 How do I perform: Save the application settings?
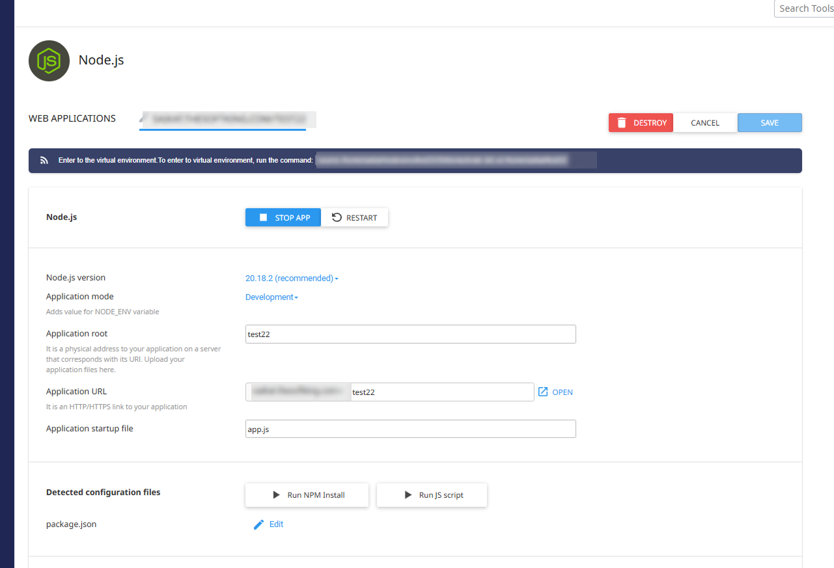pyautogui.click(x=770, y=123)
